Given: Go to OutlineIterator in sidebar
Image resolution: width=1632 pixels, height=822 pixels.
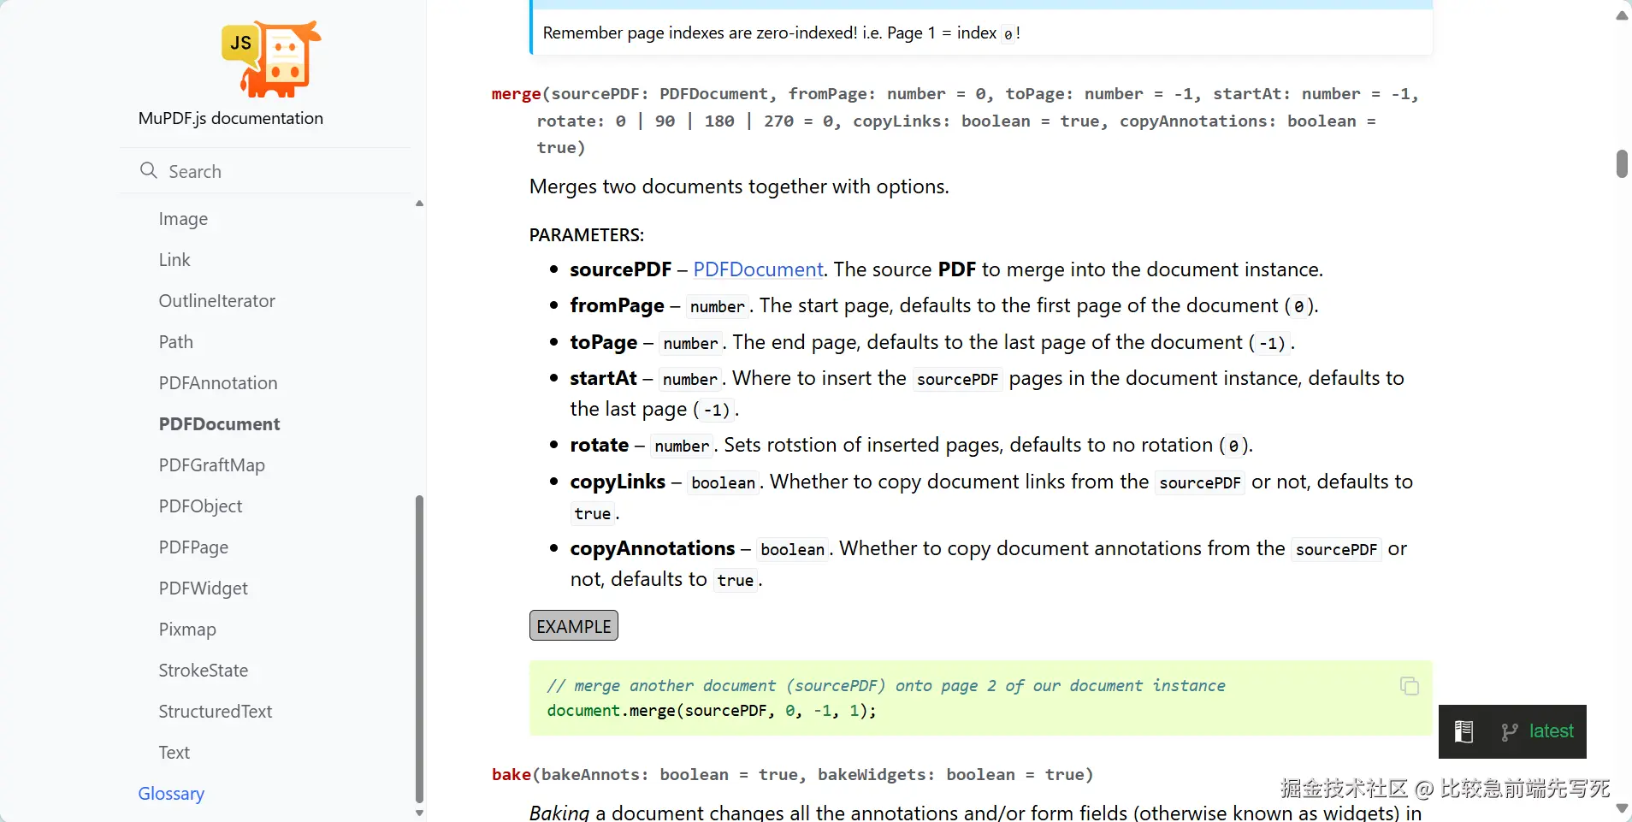Looking at the screenshot, I should (x=217, y=301).
